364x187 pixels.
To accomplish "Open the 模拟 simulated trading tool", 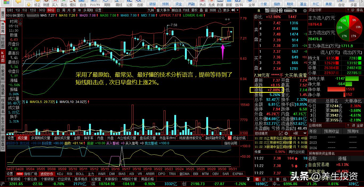I will pyautogui.click(x=72, y=3).
